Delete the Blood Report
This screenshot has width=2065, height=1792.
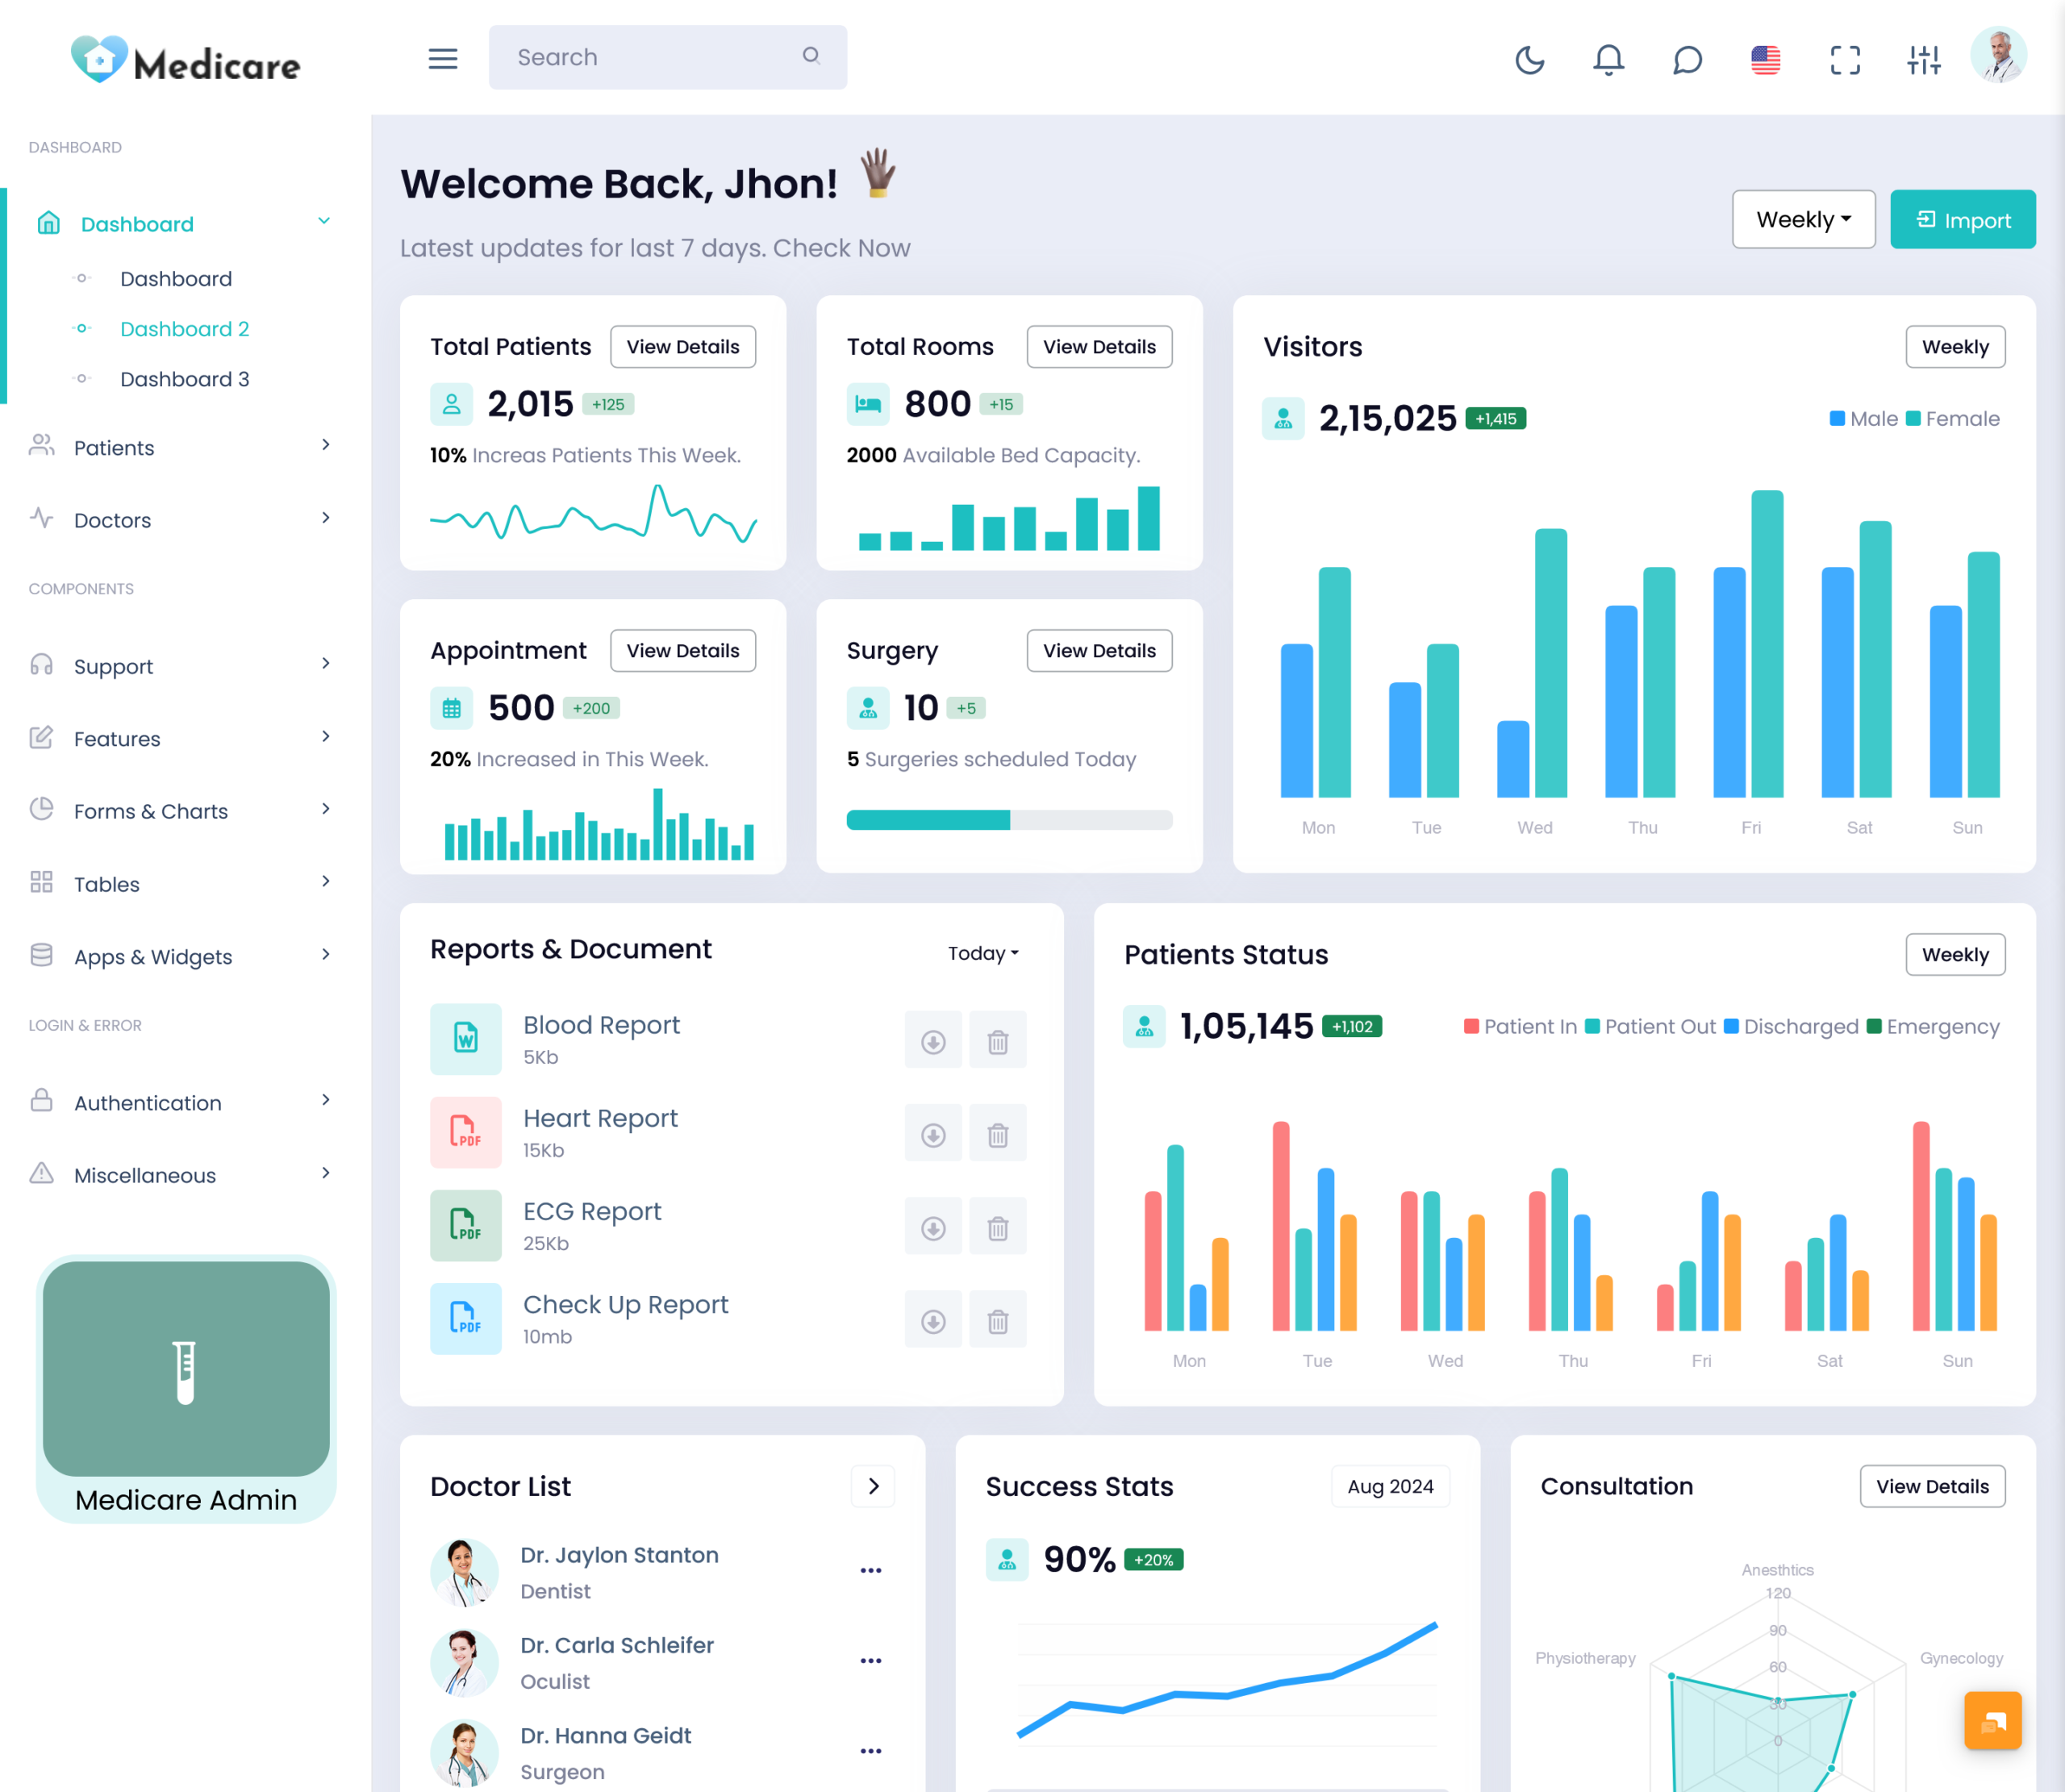tap(997, 1040)
